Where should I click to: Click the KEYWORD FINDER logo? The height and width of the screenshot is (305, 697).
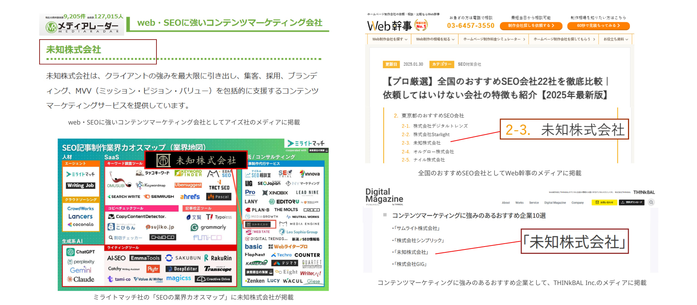(188, 173)
